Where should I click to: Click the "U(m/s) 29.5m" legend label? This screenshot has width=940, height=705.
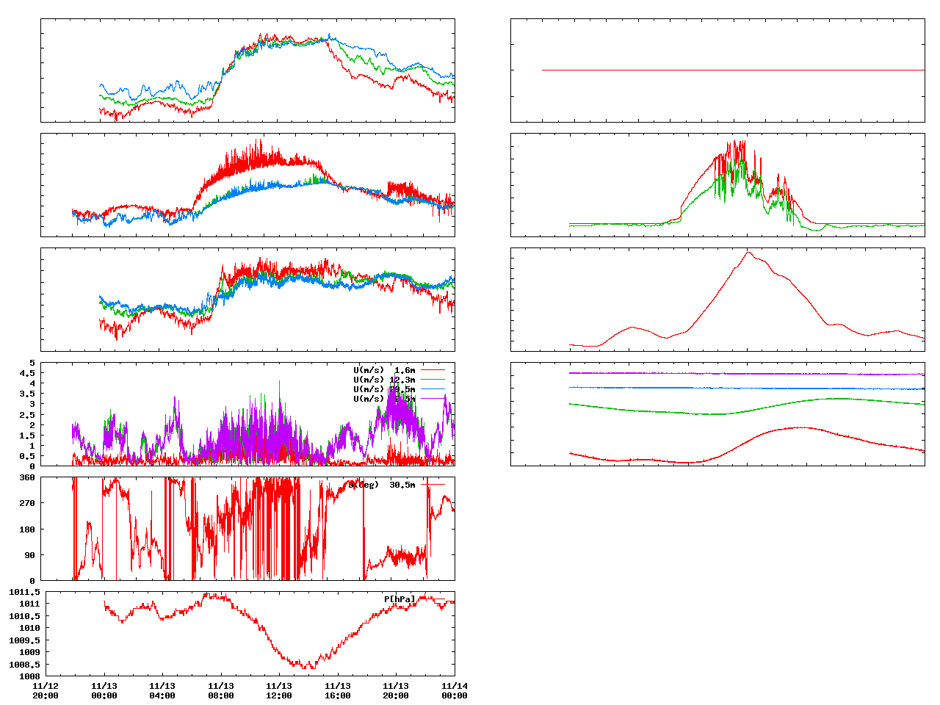(384, 389)
